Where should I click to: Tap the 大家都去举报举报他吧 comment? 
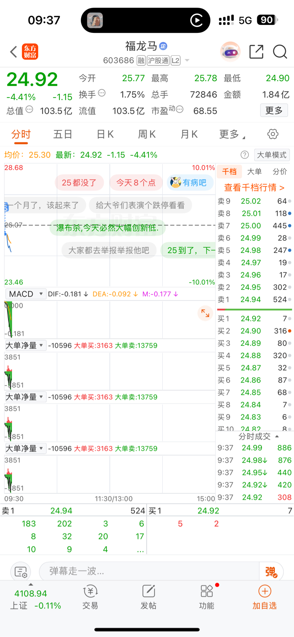point(109,250)
